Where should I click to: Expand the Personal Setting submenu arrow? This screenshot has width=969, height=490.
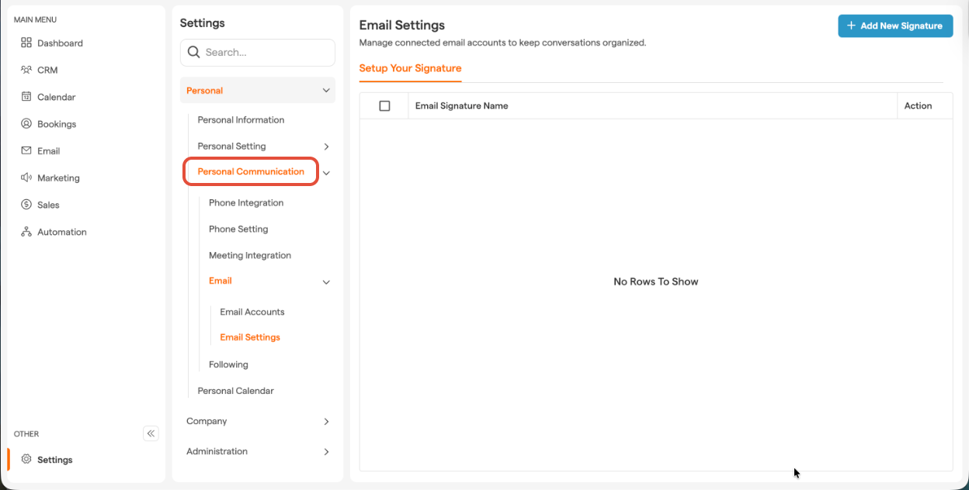(326, 147)
